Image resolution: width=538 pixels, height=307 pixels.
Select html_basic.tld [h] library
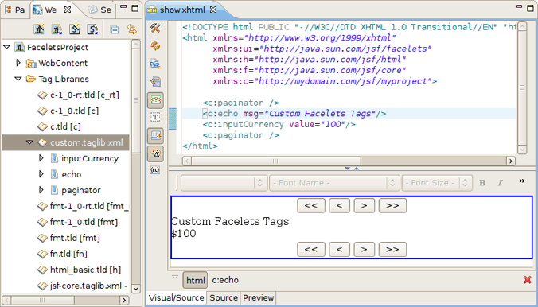pos(80,270)
